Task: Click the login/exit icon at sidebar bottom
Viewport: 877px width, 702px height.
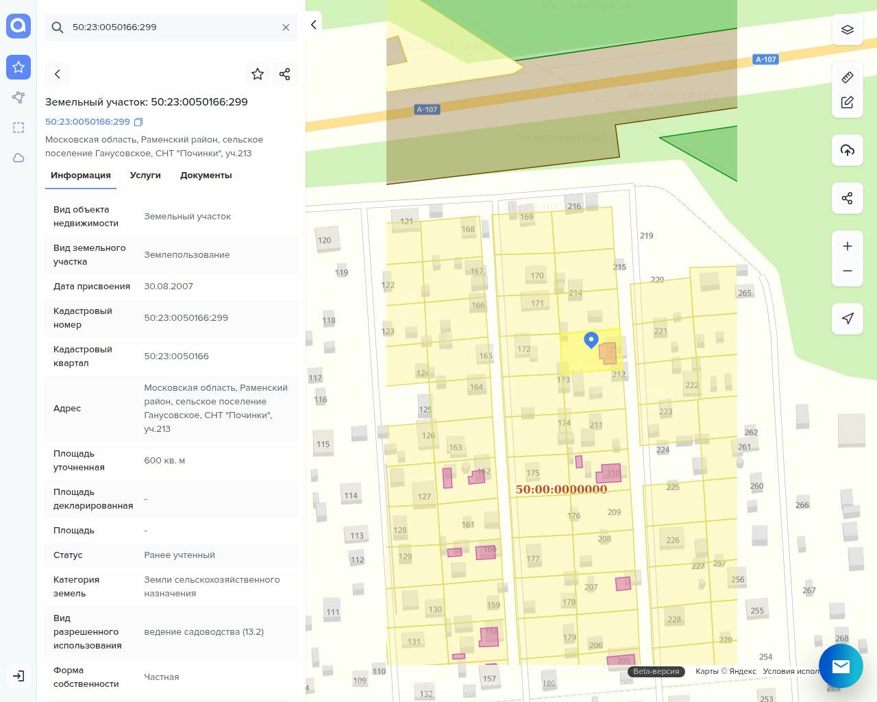Action: pyautogui.click(x=18, y=676)
